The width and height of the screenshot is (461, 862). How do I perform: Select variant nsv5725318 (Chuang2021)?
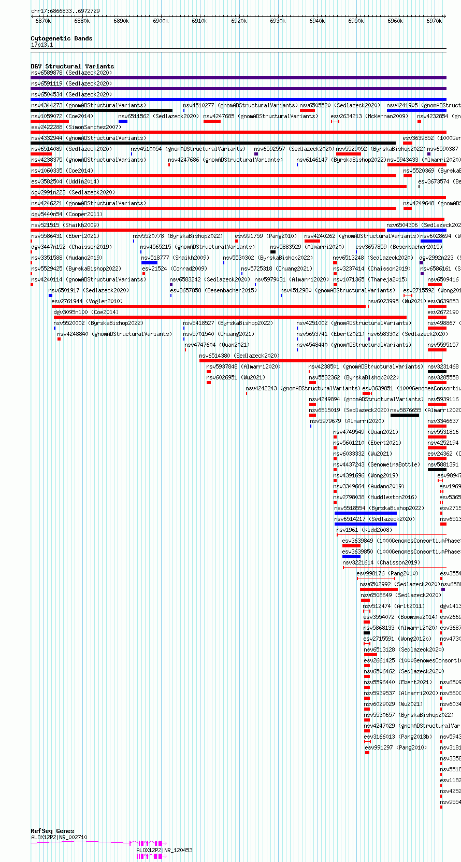click(277, 269)
